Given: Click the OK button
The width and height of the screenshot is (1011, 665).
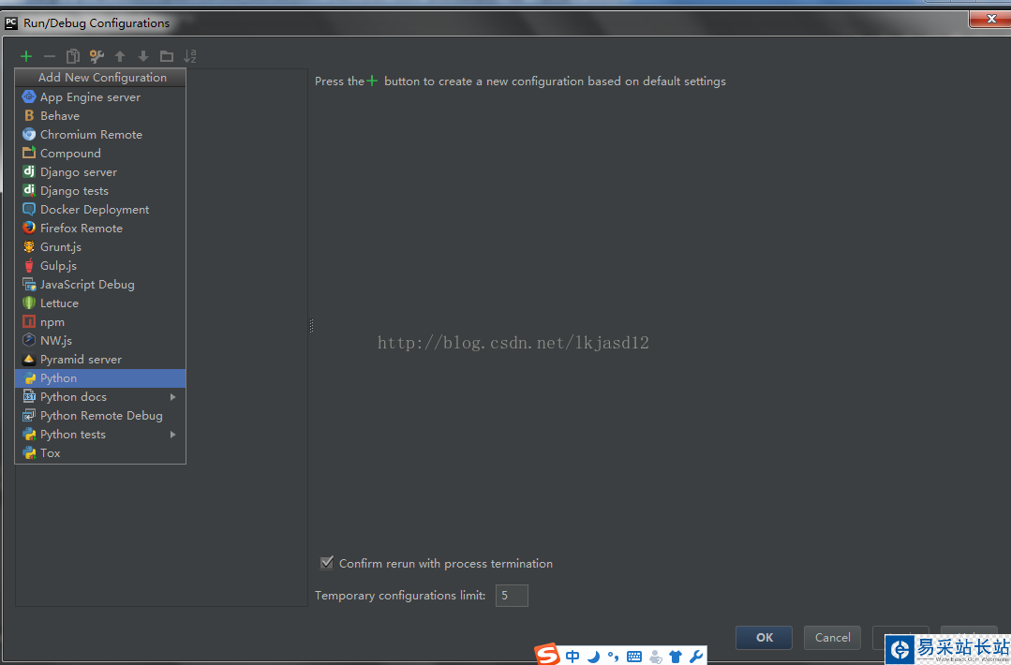Looking at the screenshot, I should pyautogui.click(x=764, y=637).
